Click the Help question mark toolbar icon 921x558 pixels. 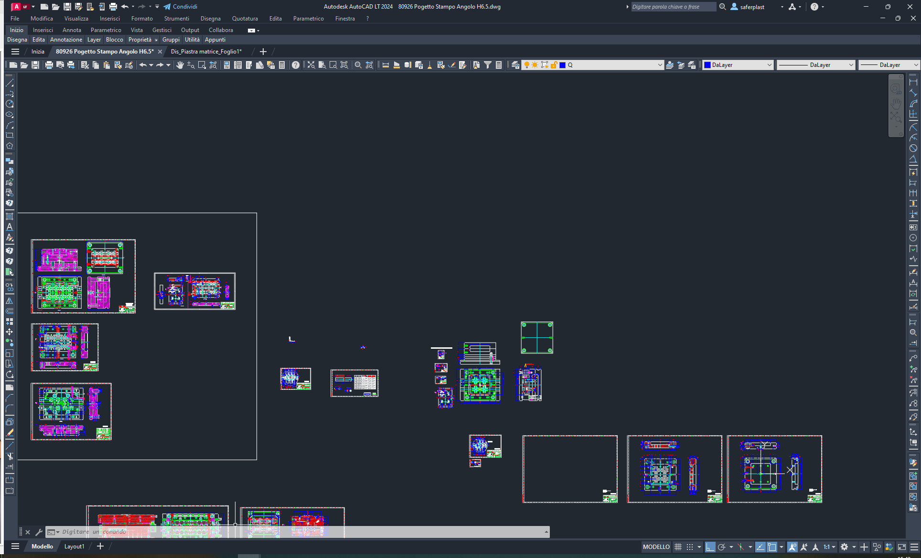click(296, 65)
